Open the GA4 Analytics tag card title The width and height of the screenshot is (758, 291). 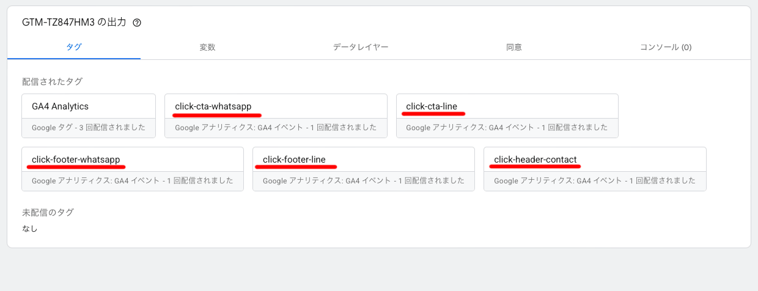point(60,106)
